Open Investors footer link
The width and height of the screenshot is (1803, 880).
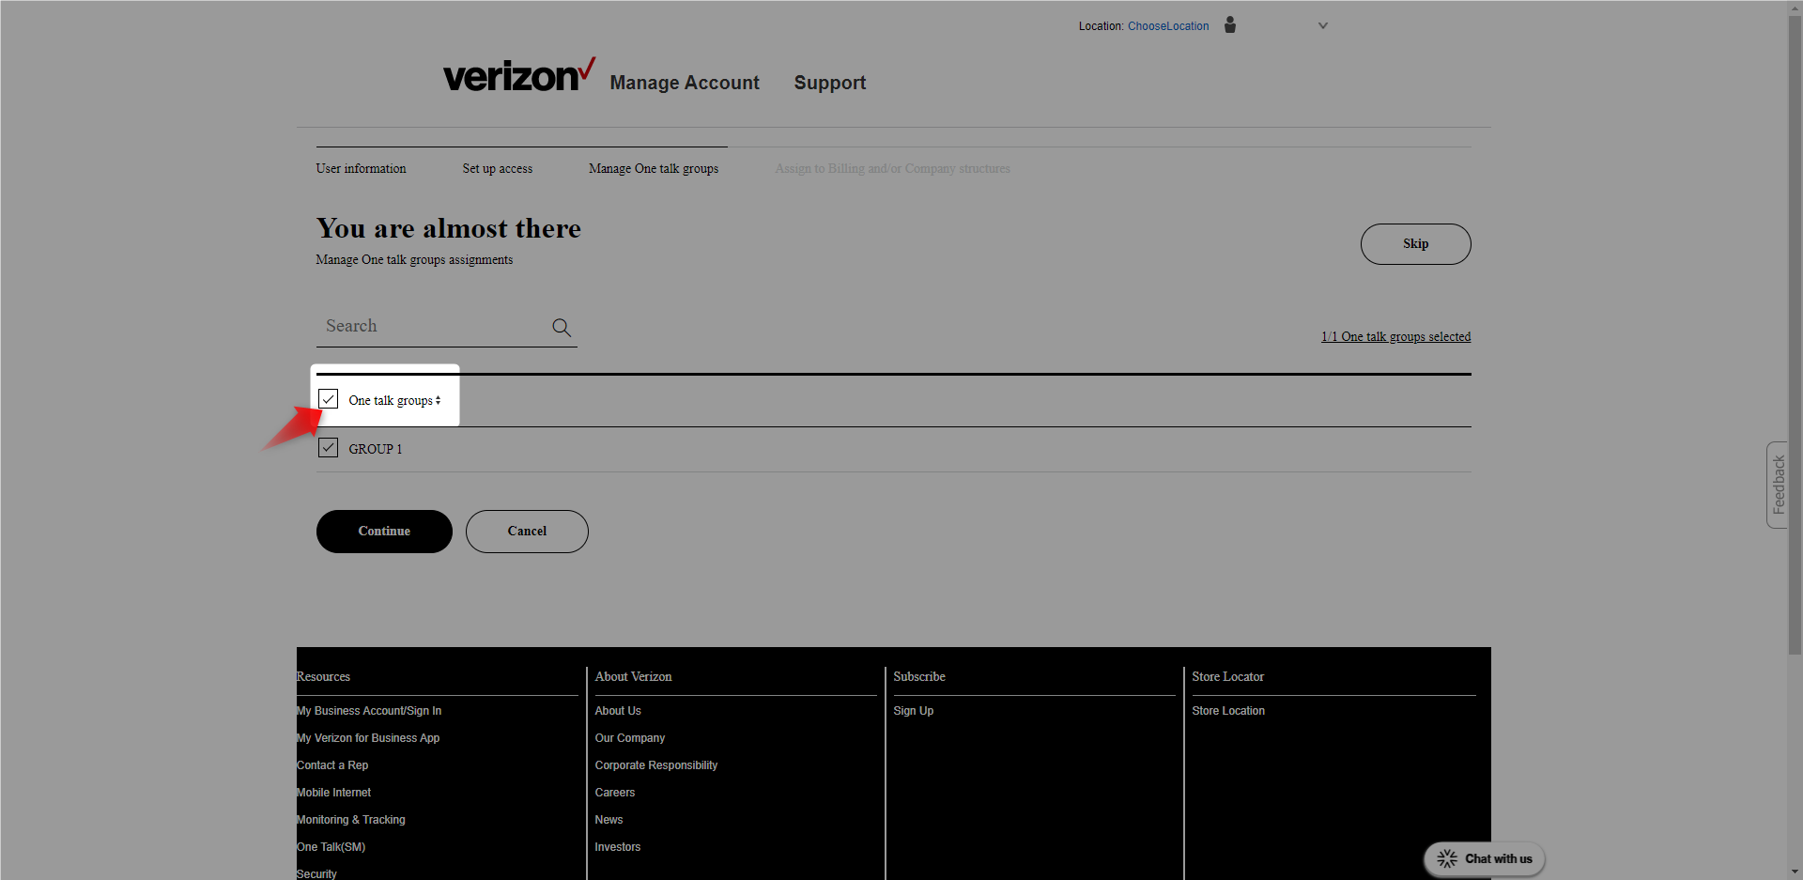(x=618, y=847)
